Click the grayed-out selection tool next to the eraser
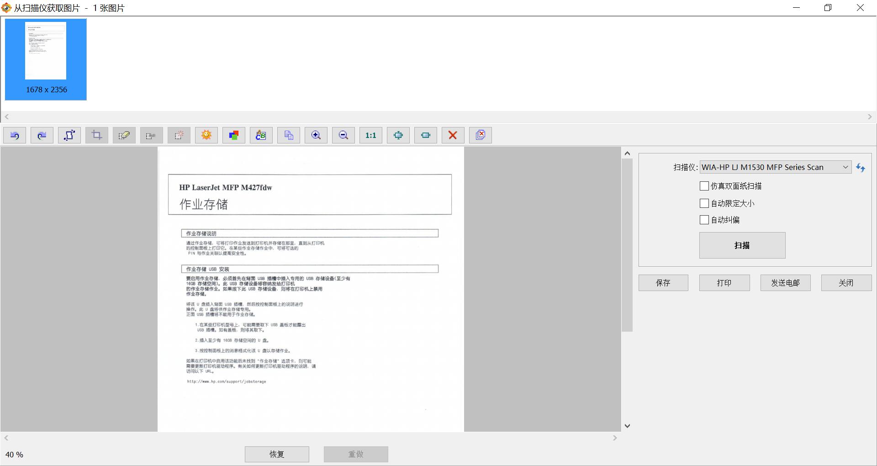 coord(152,135)
